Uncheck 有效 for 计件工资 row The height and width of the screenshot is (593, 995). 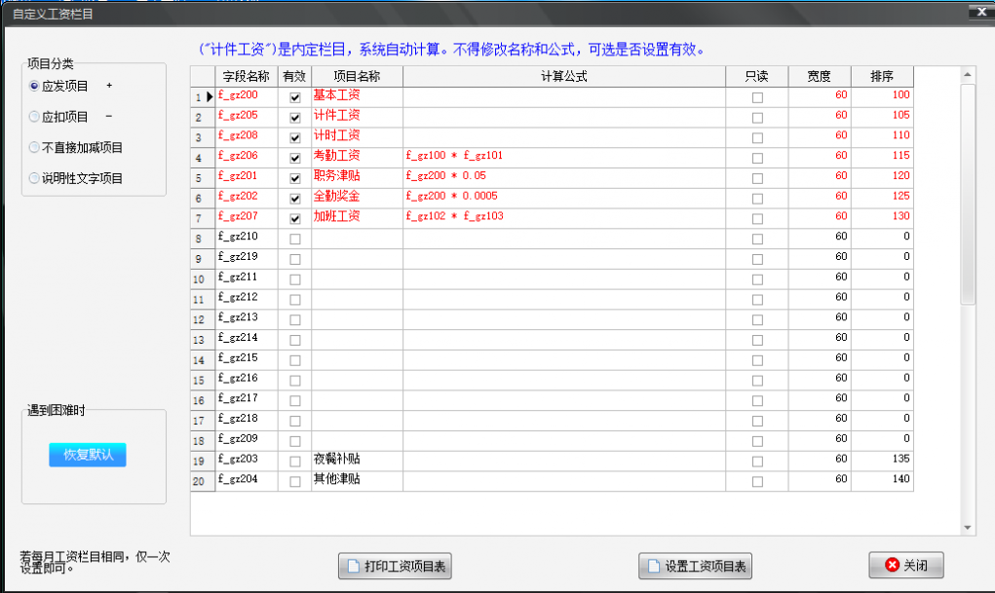click(x=295, y=118)
